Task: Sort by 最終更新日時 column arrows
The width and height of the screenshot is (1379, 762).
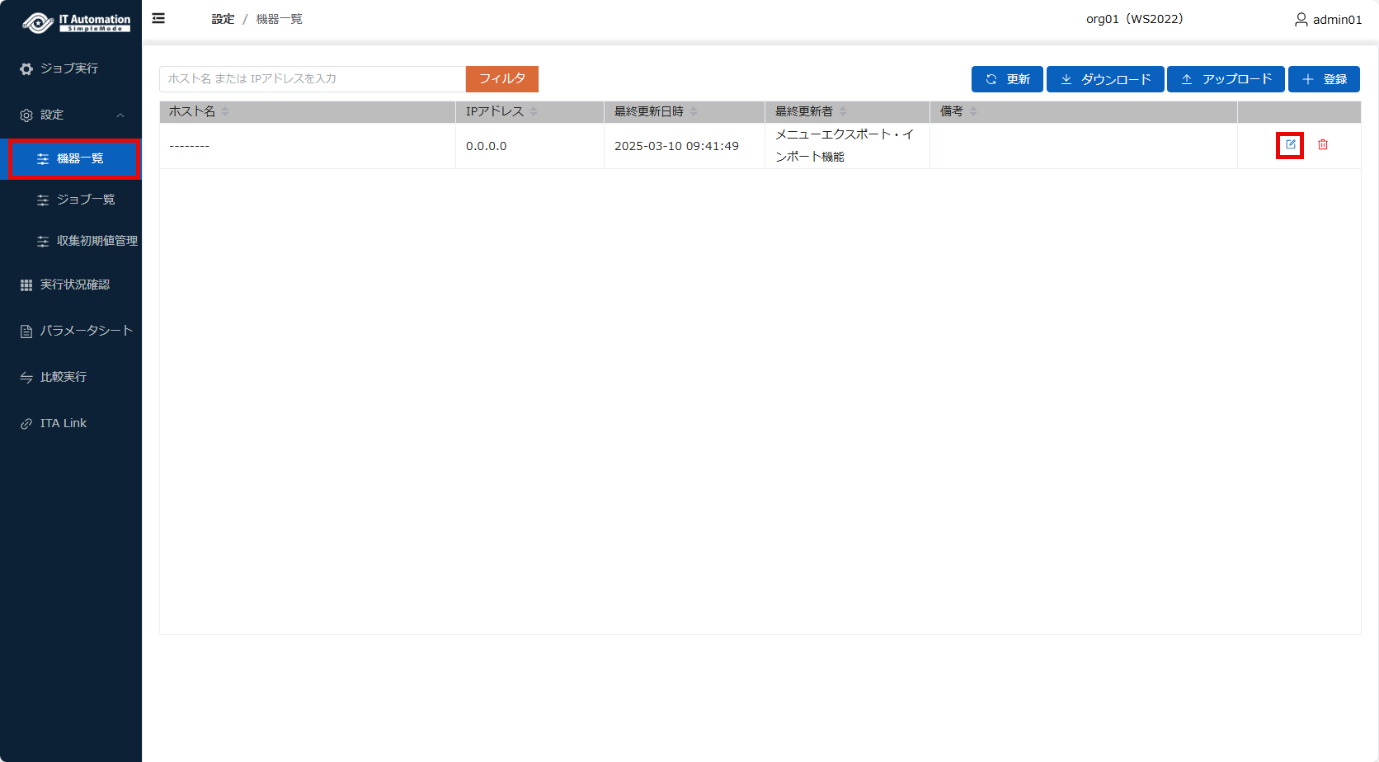Action: pos(694,111)
